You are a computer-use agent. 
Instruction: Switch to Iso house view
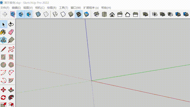coord(96,14)
